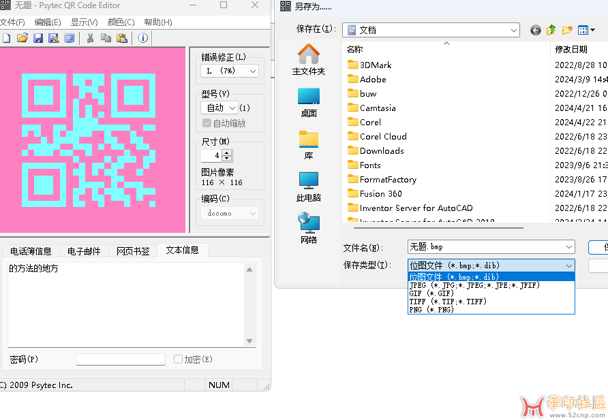Pick highlighted 位图文件 (*.bmp) in the type list

(491, 277)
